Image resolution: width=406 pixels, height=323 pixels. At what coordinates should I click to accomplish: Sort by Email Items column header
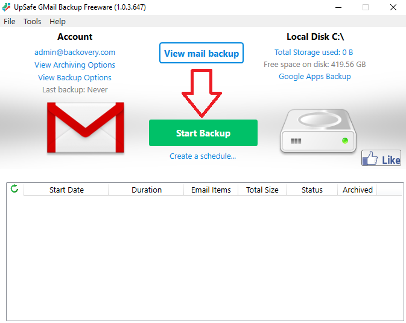click(211, 190)
